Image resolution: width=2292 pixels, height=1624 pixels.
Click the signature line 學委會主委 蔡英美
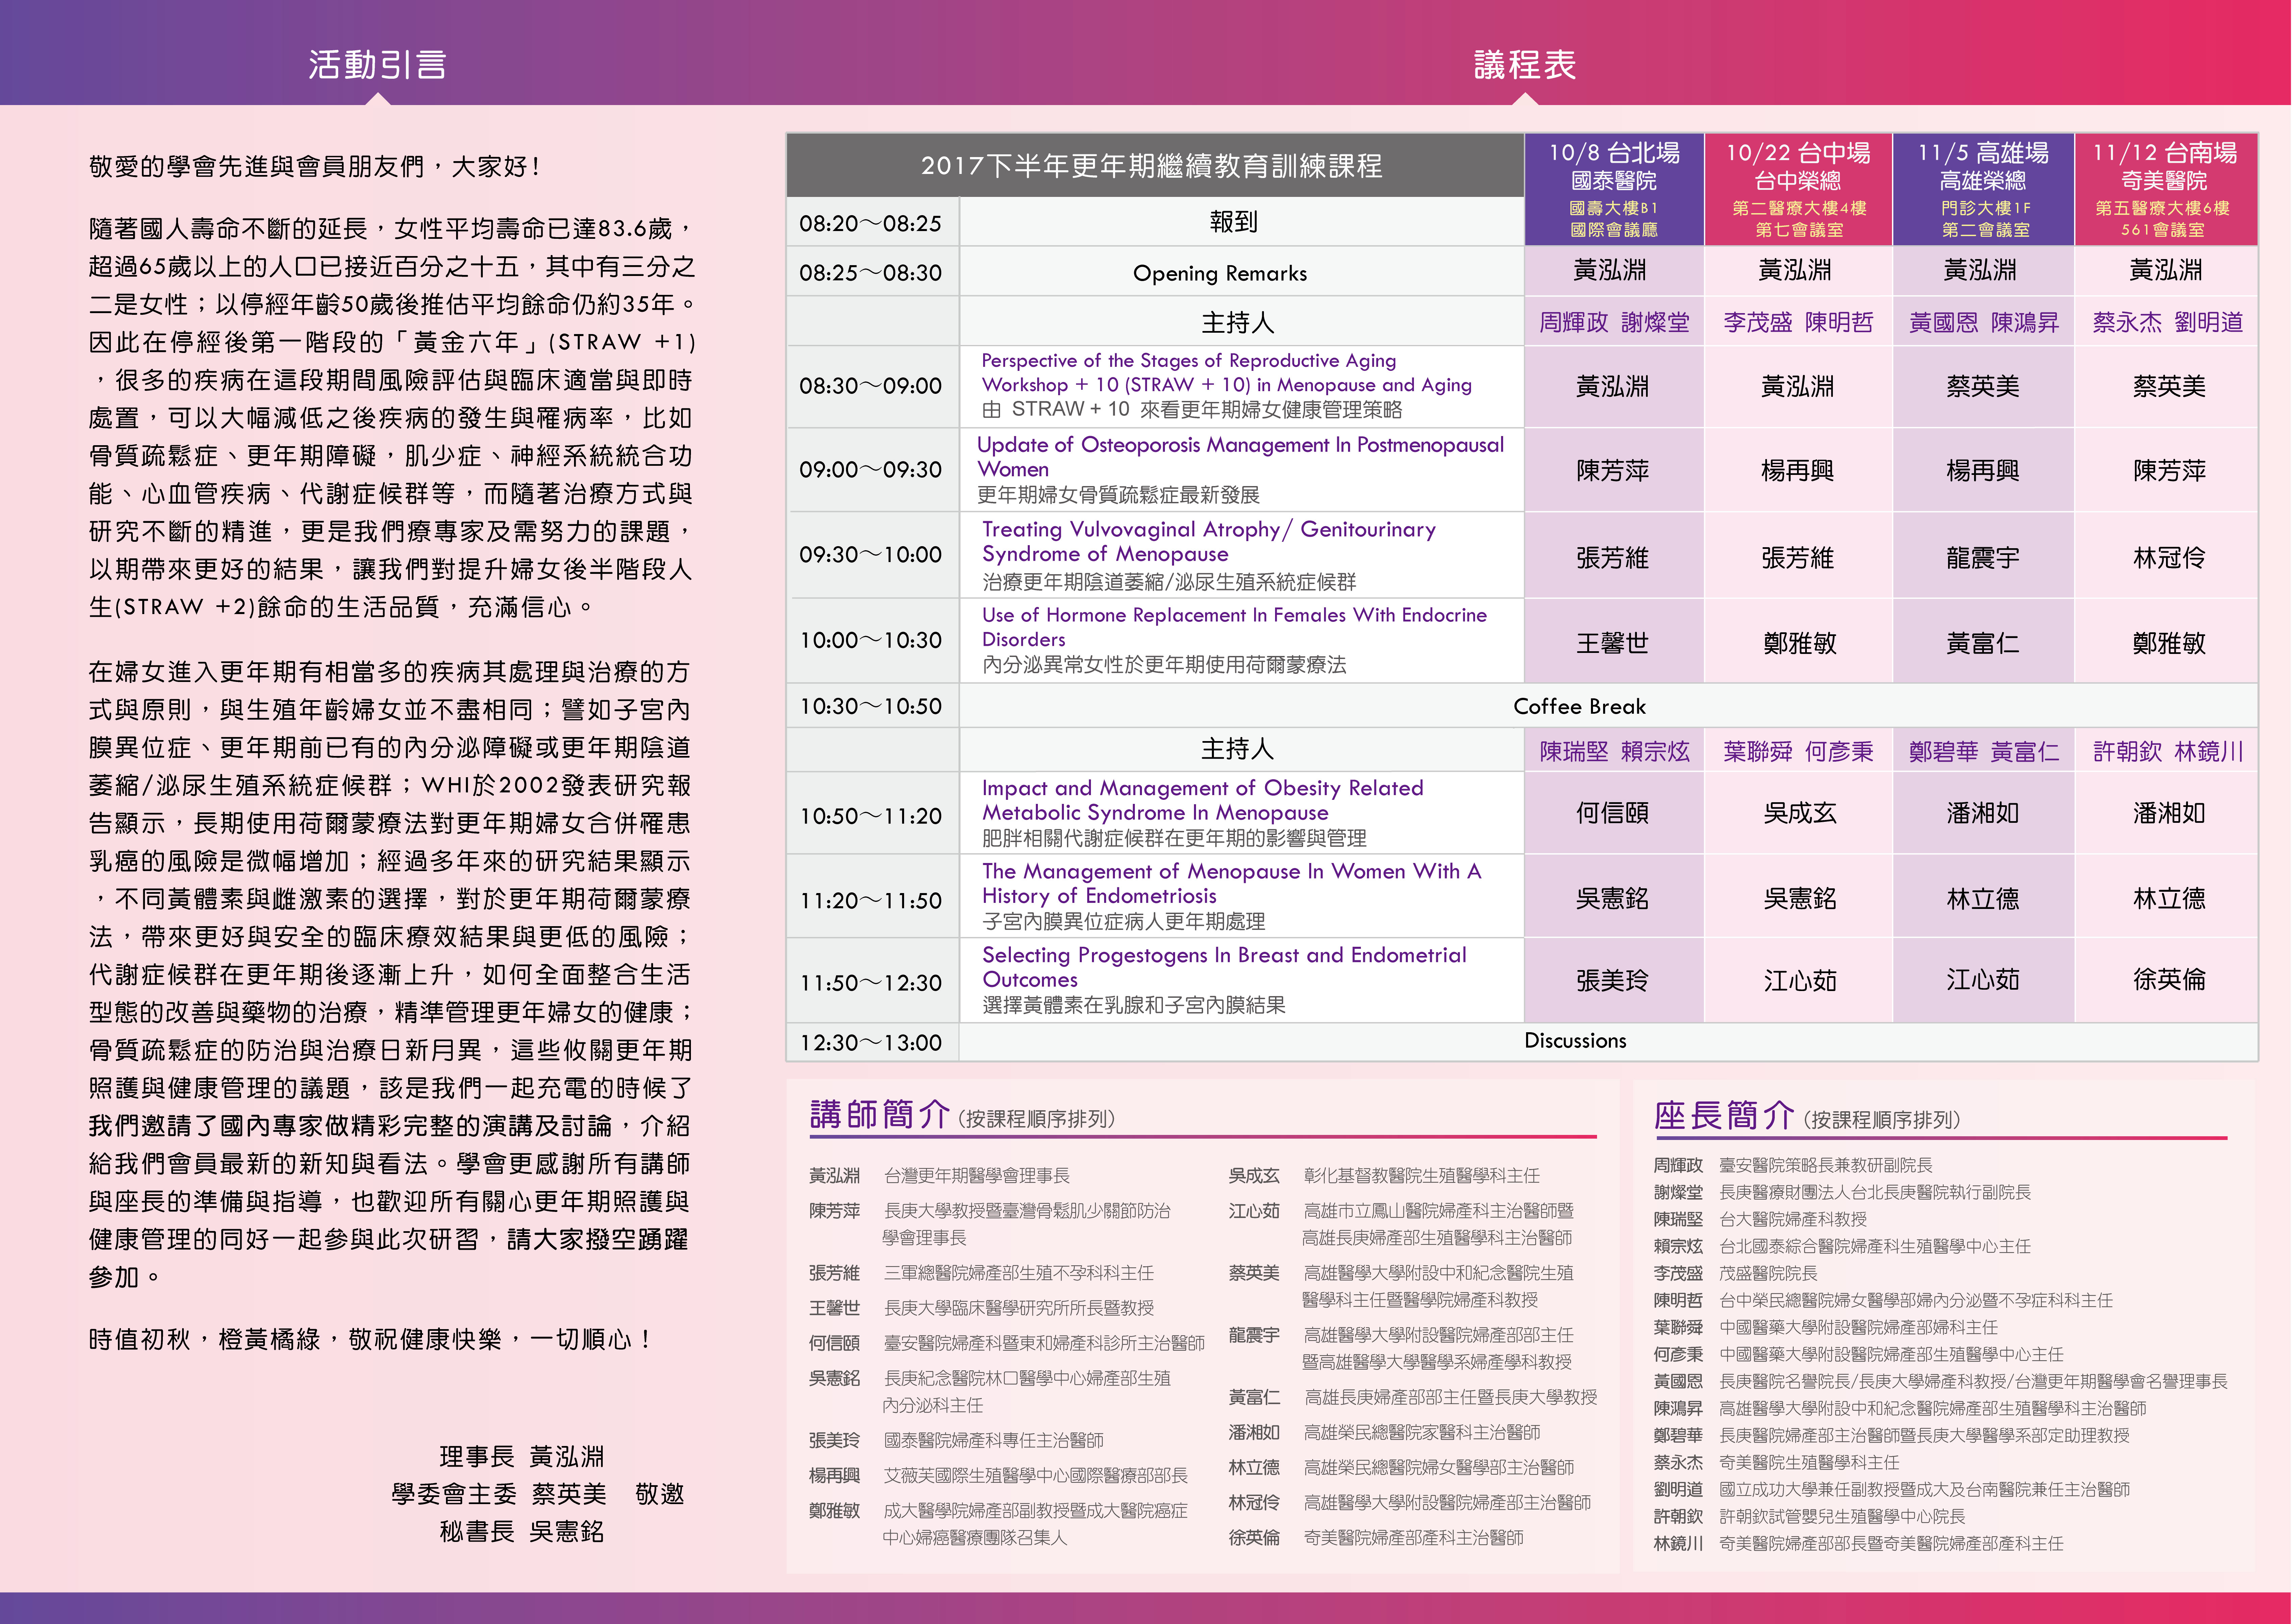click(499, 1494)
